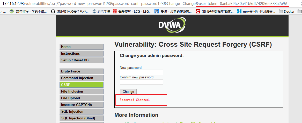302x123 pixels.
Task: Open the Instructions menu item
Action: click(x=81, y=53)
